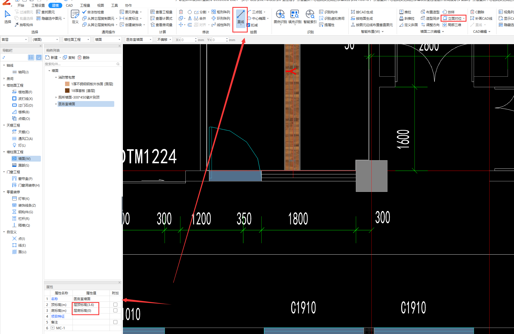Click the 查看房间量 button

[x=162, y=25]
